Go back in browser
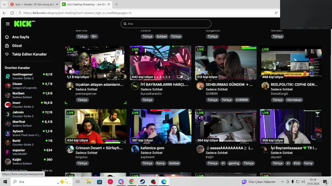The width and height of the screenshot is (332, 186). coord(4,13)
